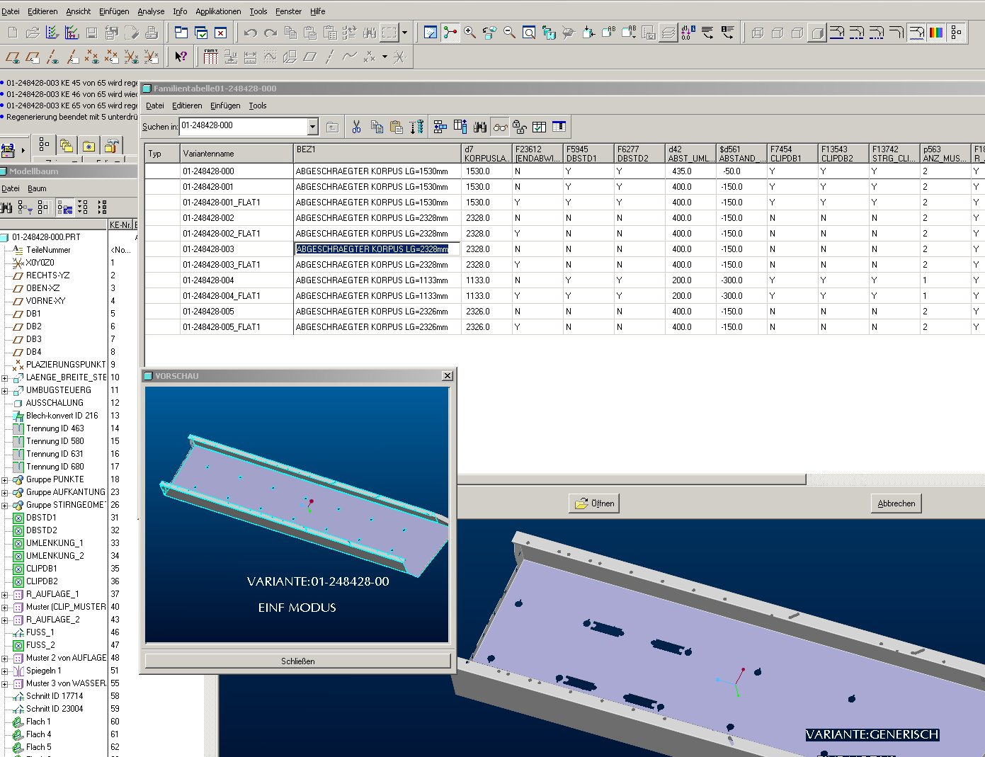Click the Öffnen button
This screenshot has width=985, height=757.
click(594, 503)
